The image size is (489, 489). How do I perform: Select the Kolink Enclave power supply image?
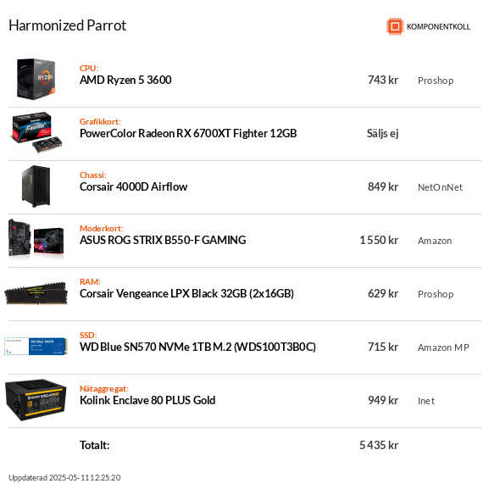[36, 400]
